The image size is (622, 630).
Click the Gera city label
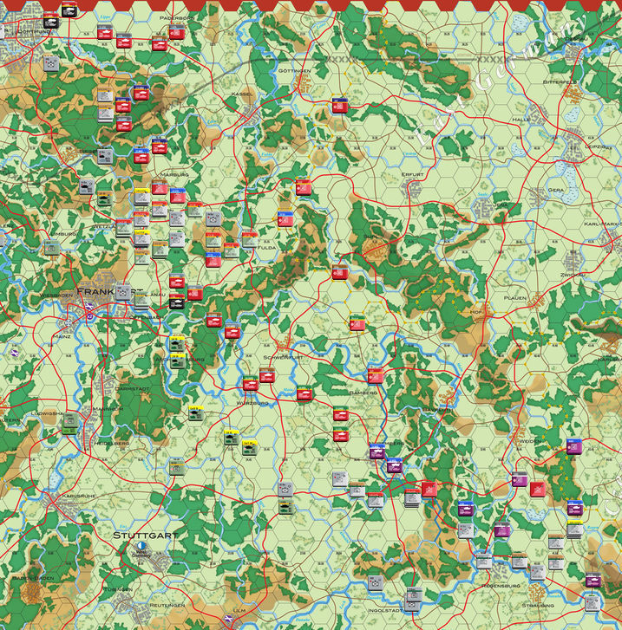[555, 190]
